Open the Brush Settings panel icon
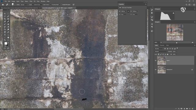196x110 pixels. tap(152, 17)
